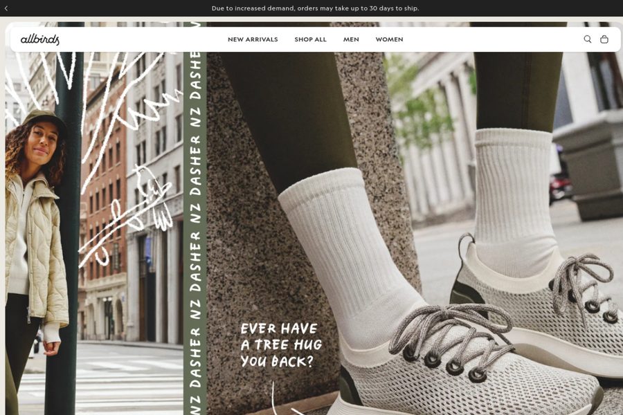Open the New Arrivals menu

[x=253, y=39]
